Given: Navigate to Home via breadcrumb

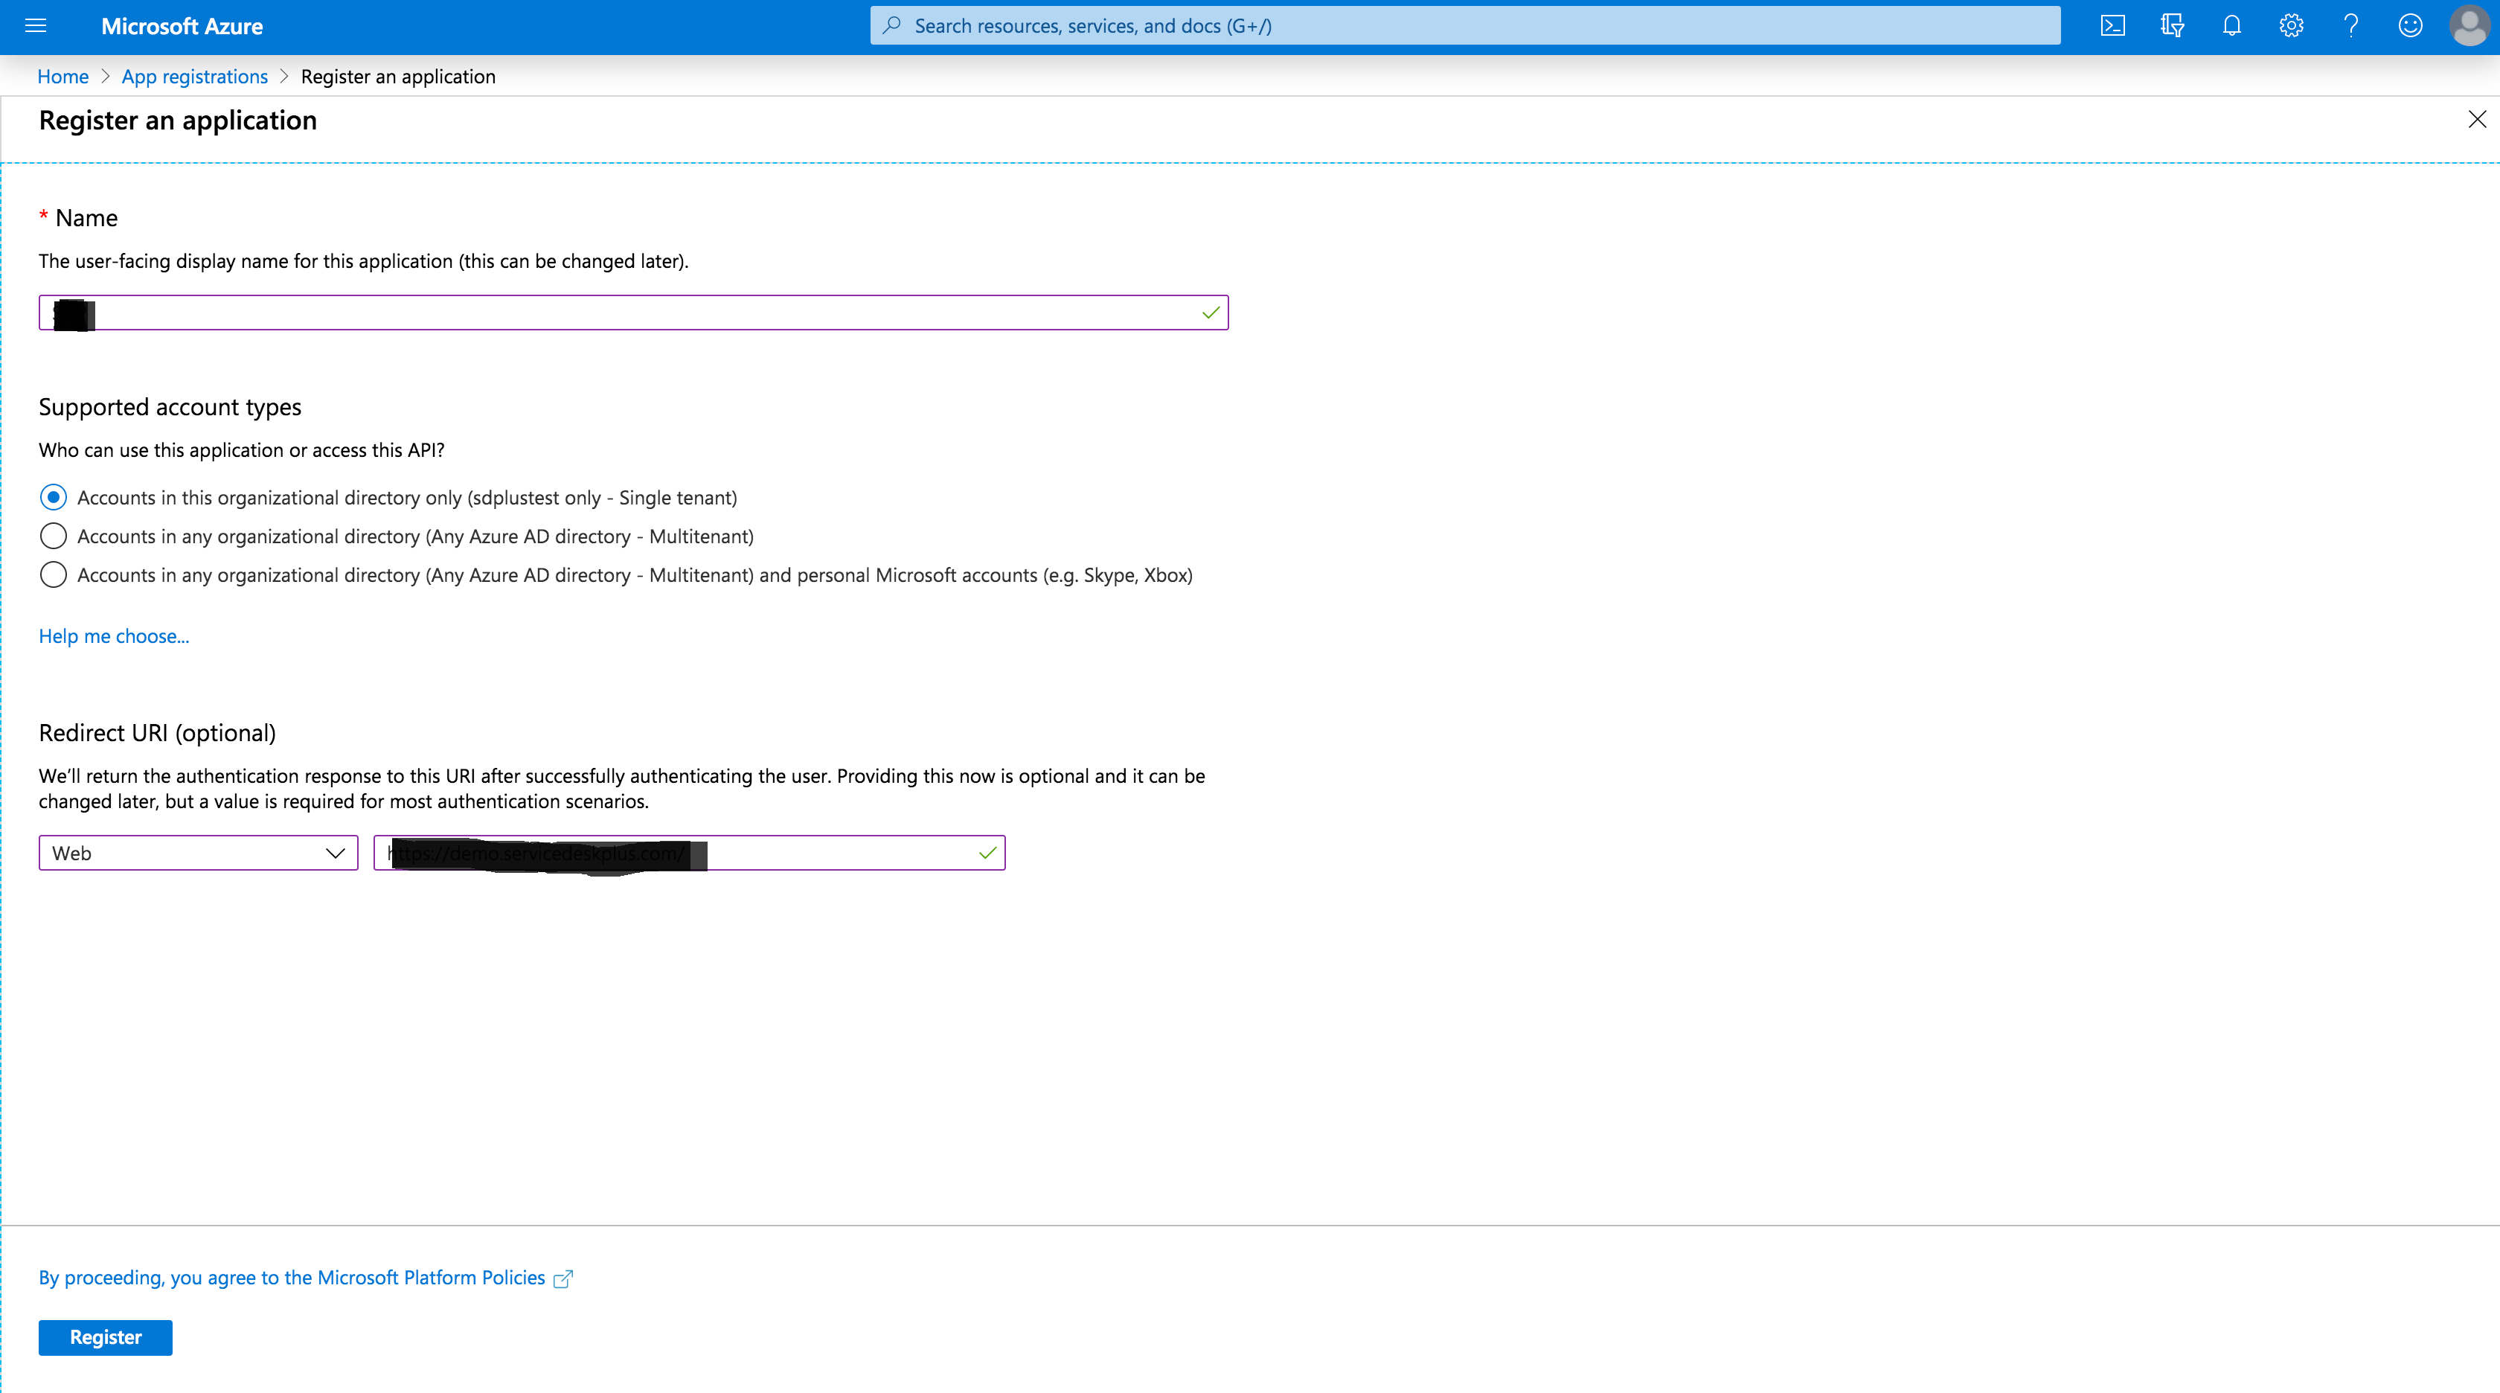Looking at the screenshot, I should (x=62, y=76).
